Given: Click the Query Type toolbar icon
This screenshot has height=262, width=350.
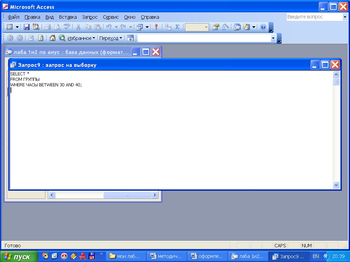Looking at the screenshot, I should tap(140, 27).
